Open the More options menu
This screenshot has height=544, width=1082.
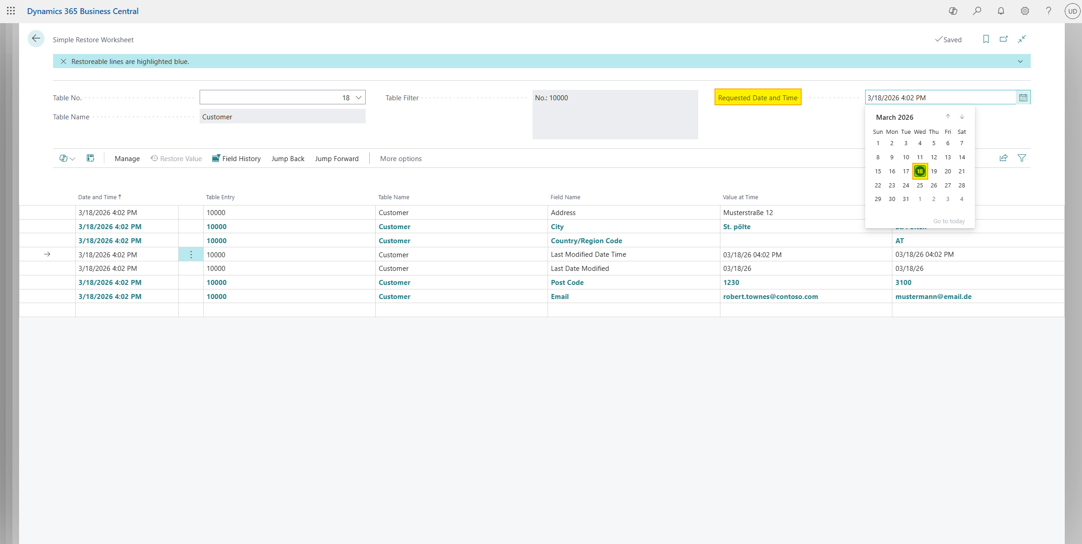[x=400, y=158]
